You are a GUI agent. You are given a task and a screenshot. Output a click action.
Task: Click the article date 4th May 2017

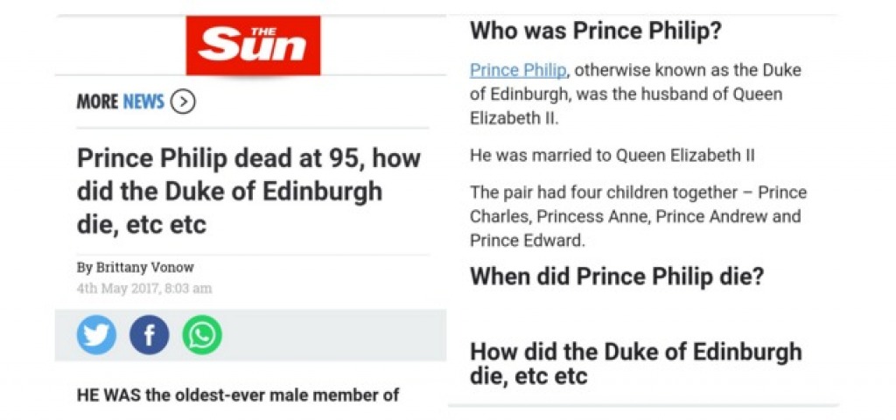tap(144, 289)
